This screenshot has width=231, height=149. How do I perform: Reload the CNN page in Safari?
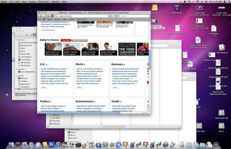[x=113, y=16]
